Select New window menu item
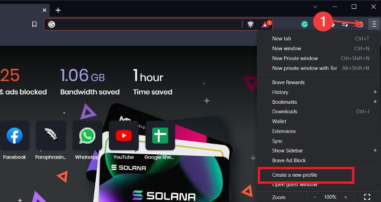381x202 pixels. pyautogui.click(x=318, y=49)
